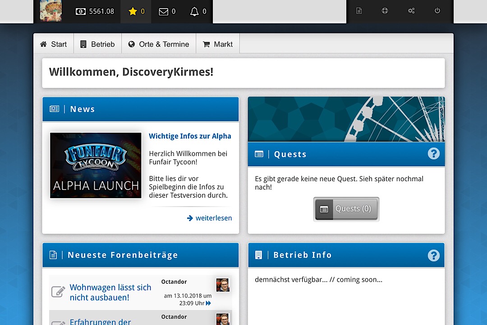Click the money balance 5561.08

click(95, 12)
